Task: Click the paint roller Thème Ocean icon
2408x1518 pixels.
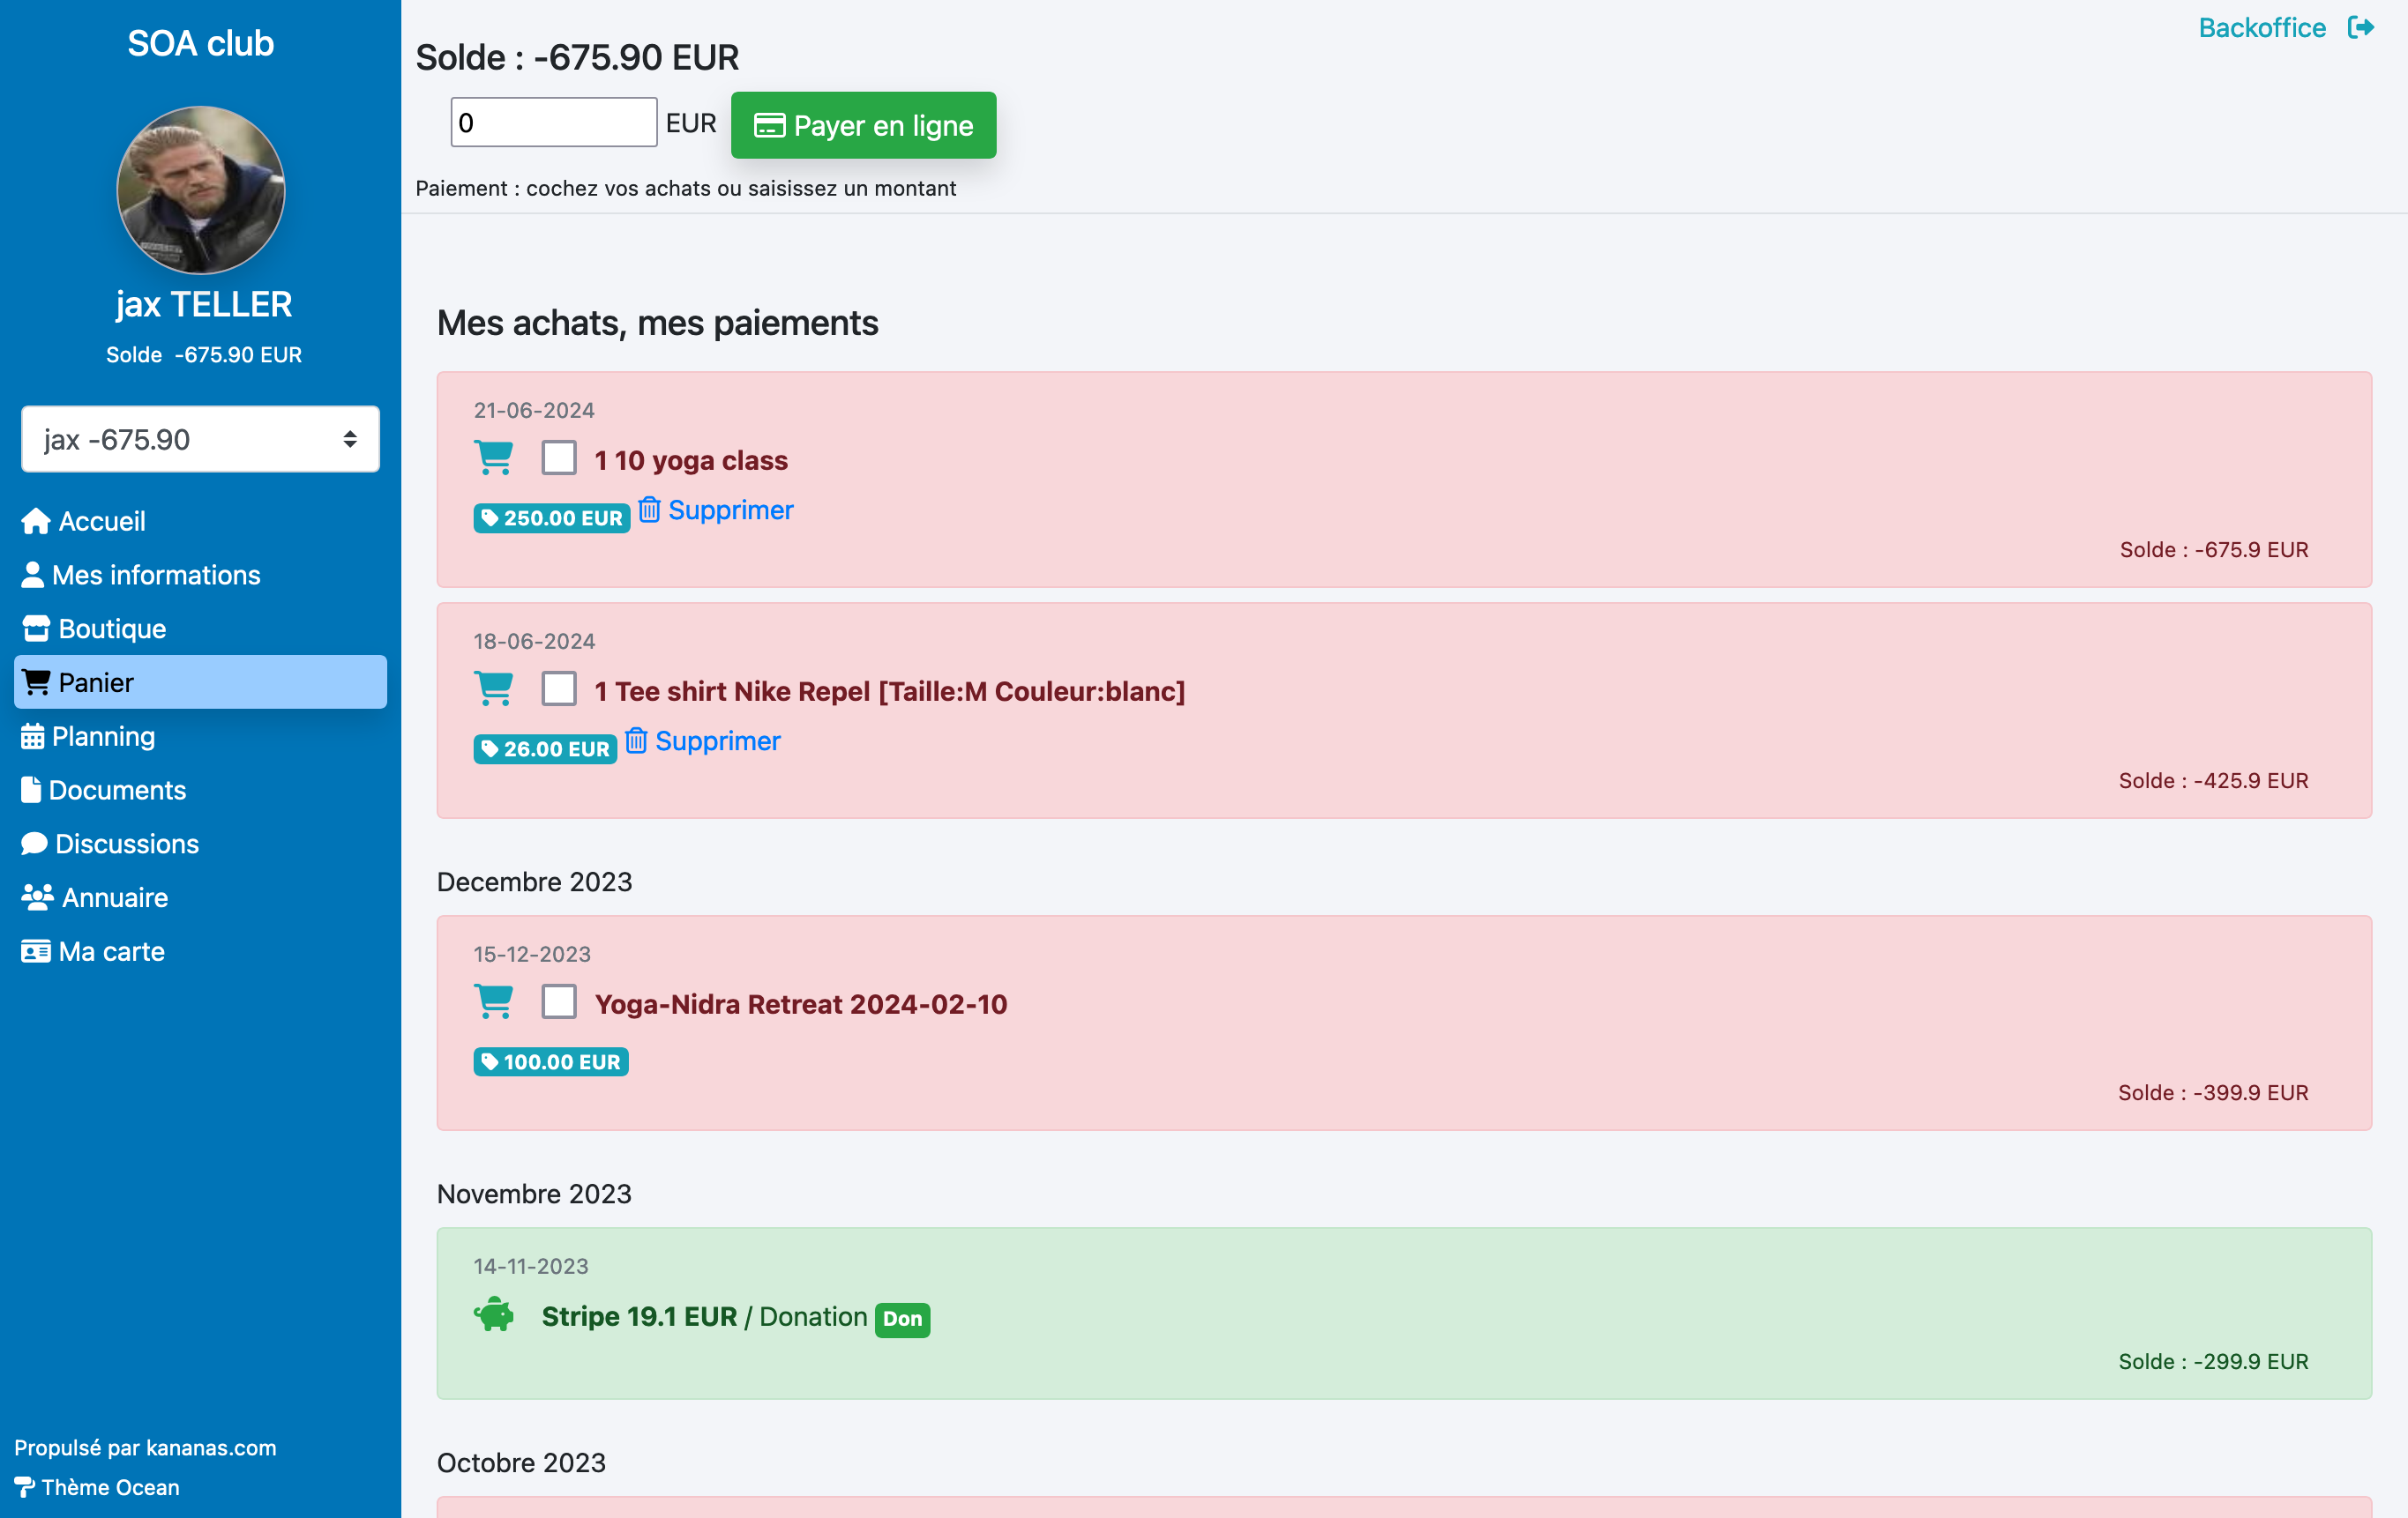Action: pyautogui.click(x=25, y=1488)
